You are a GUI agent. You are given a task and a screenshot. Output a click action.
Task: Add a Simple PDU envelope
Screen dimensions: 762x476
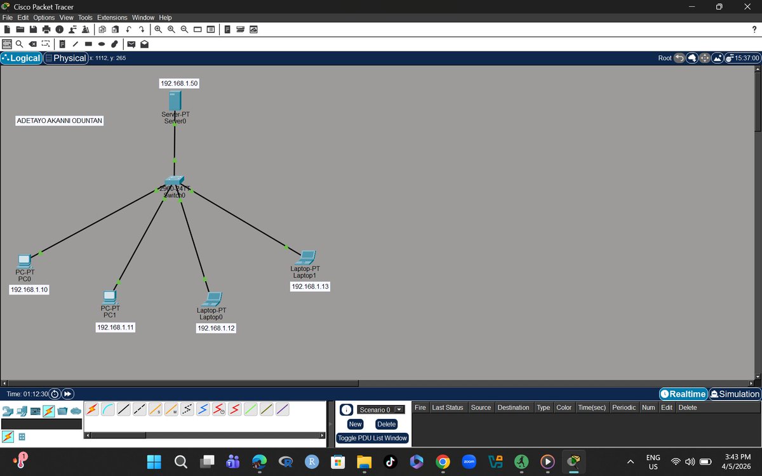[131, 44]
